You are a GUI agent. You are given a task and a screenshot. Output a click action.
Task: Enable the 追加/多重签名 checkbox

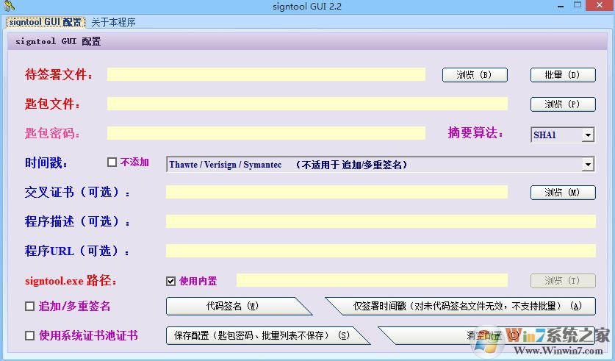point(30,307)
